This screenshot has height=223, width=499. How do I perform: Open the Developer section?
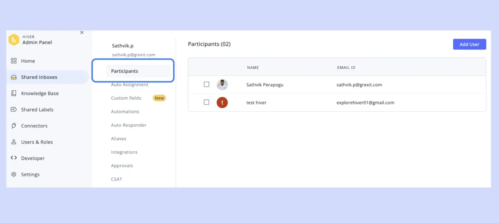coord(33,158)
